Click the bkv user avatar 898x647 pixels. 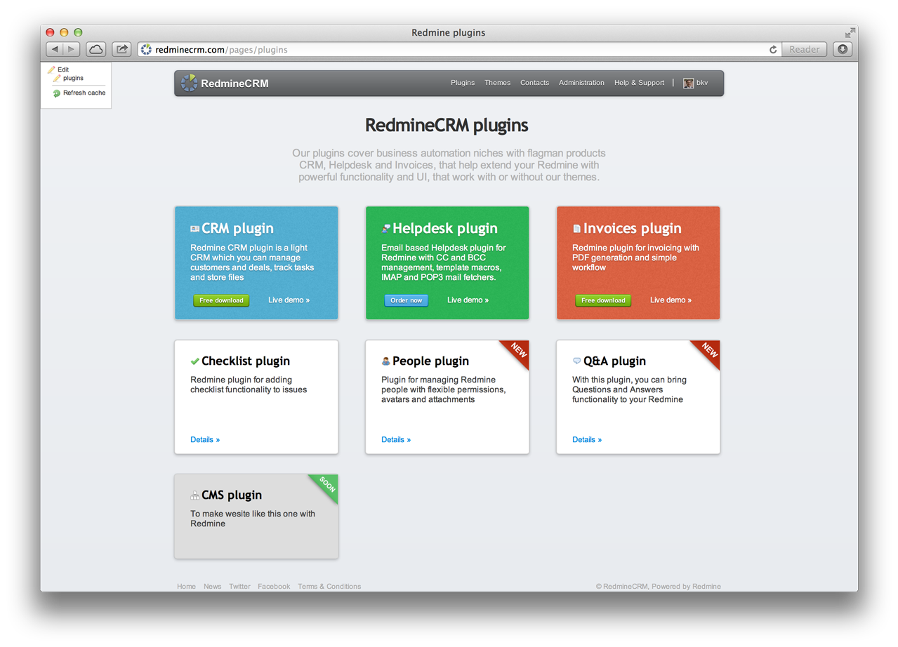click(688, 83)
